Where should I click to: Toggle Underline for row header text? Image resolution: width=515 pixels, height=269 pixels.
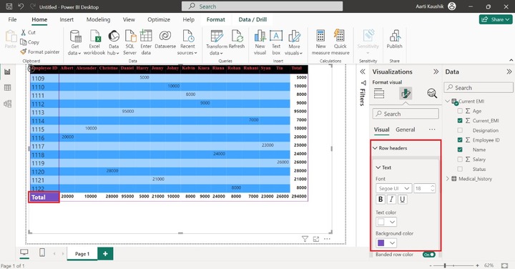coord(403,200)
